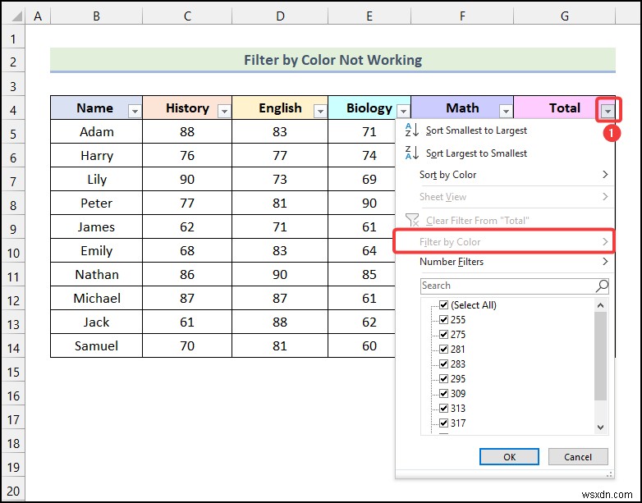Open the English column filter dropdown

coord(320,111)
